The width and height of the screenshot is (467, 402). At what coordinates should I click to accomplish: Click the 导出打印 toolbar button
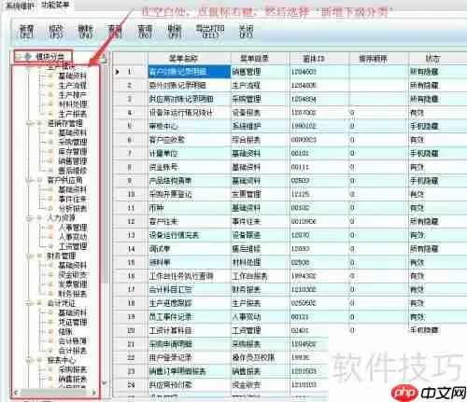click(210, 32)
